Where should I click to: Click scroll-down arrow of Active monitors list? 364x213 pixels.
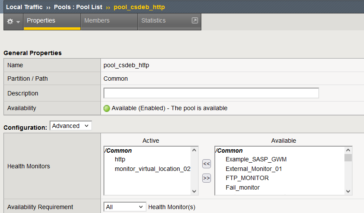(x=194, y=191)
